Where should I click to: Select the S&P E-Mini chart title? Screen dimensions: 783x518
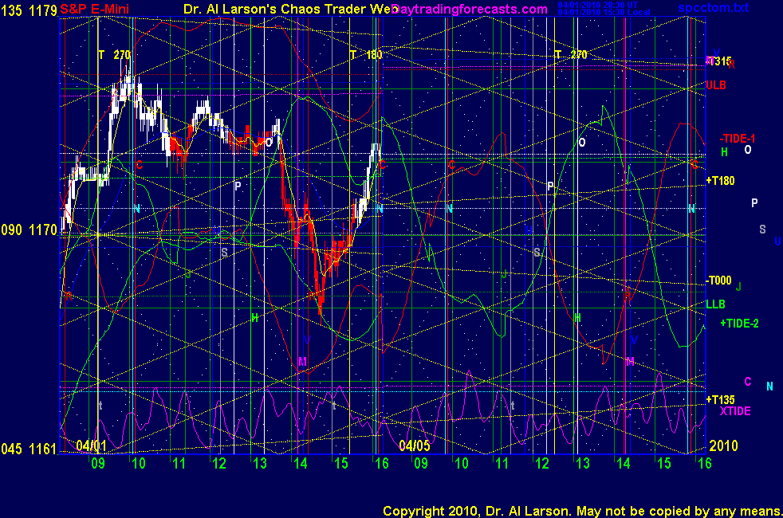[x=95, y=9]
